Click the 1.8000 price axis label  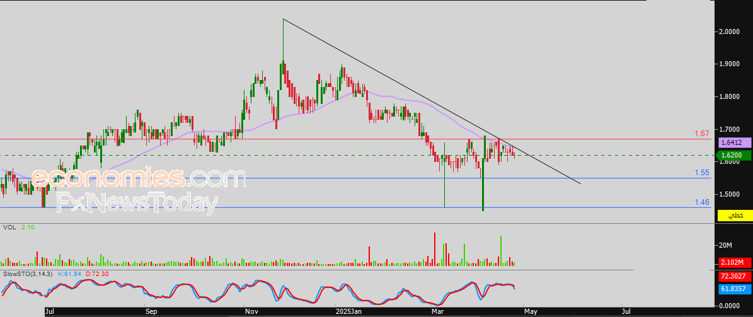[x=729, y=96]
